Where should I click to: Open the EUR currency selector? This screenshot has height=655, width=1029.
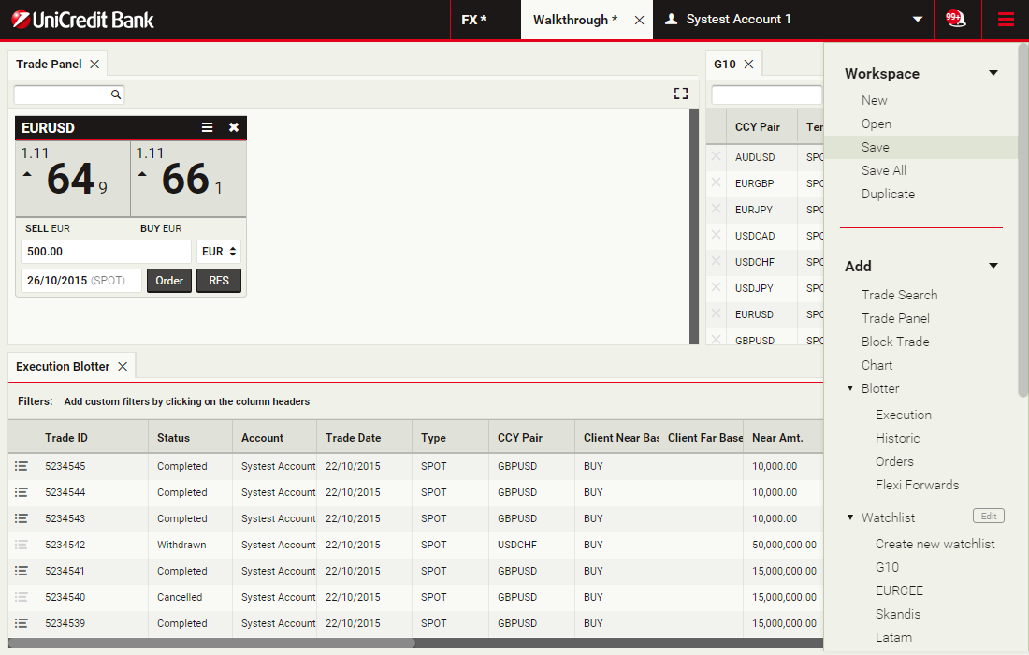pos(219,252)
